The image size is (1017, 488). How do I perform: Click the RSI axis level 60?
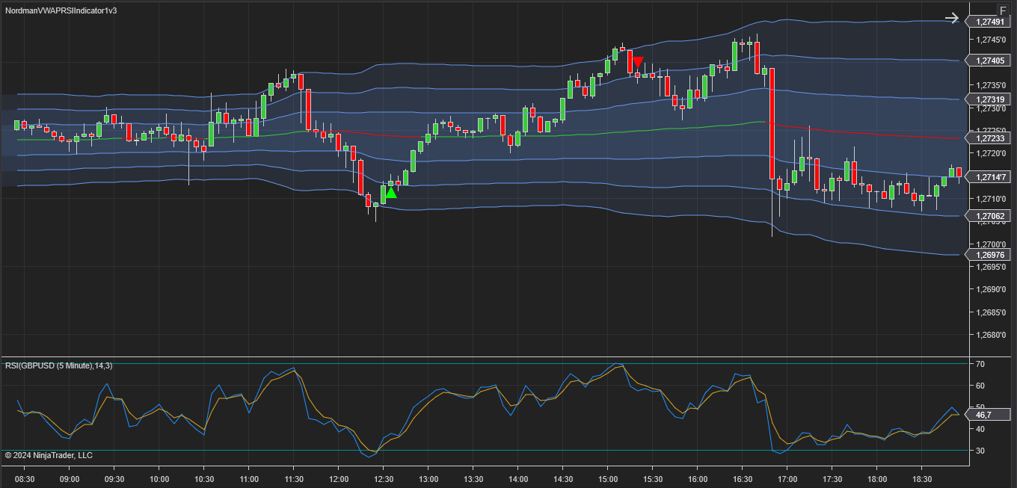click(980, 386)
